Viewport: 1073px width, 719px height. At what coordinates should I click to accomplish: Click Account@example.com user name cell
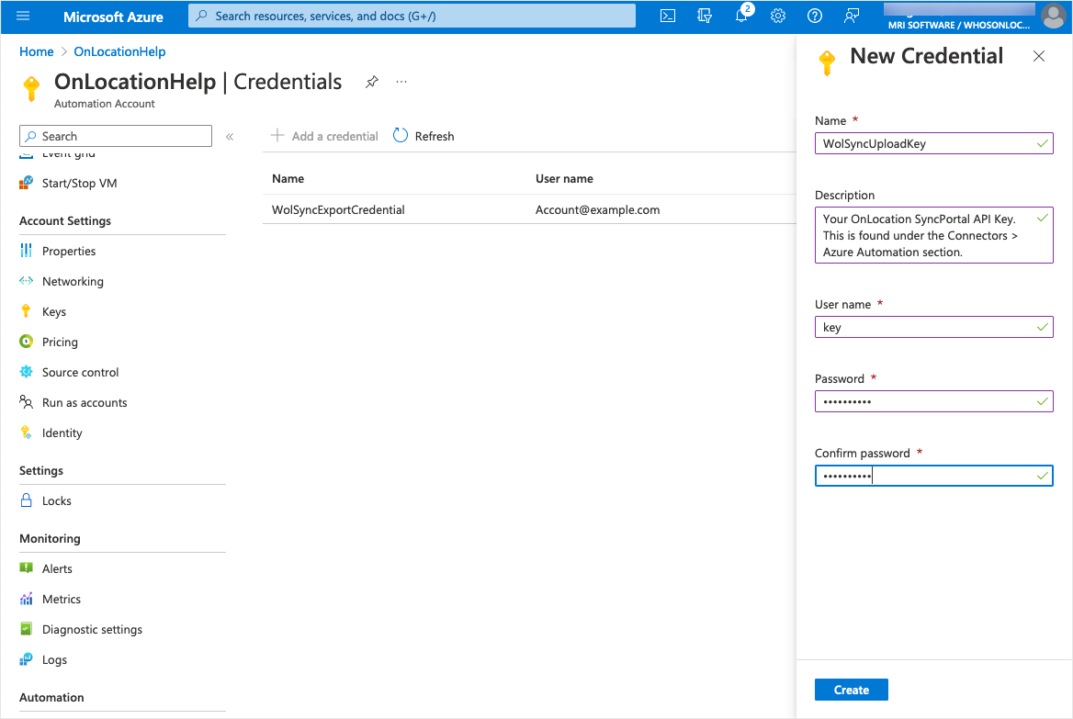point(597,210)
